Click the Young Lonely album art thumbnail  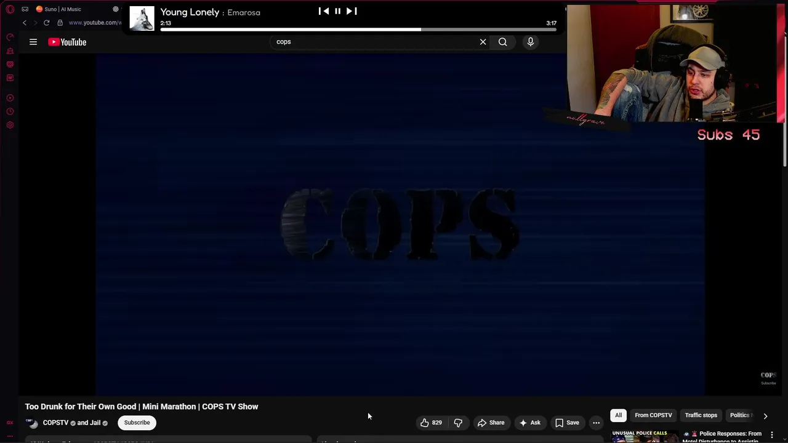coord(142,18)
